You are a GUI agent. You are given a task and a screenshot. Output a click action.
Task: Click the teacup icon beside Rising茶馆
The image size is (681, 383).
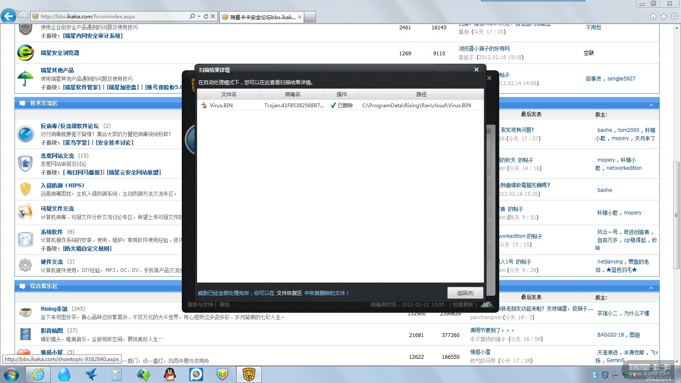(26, 312)
